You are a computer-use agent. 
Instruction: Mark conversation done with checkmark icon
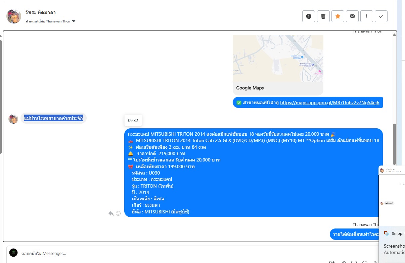tap(381, 16)
